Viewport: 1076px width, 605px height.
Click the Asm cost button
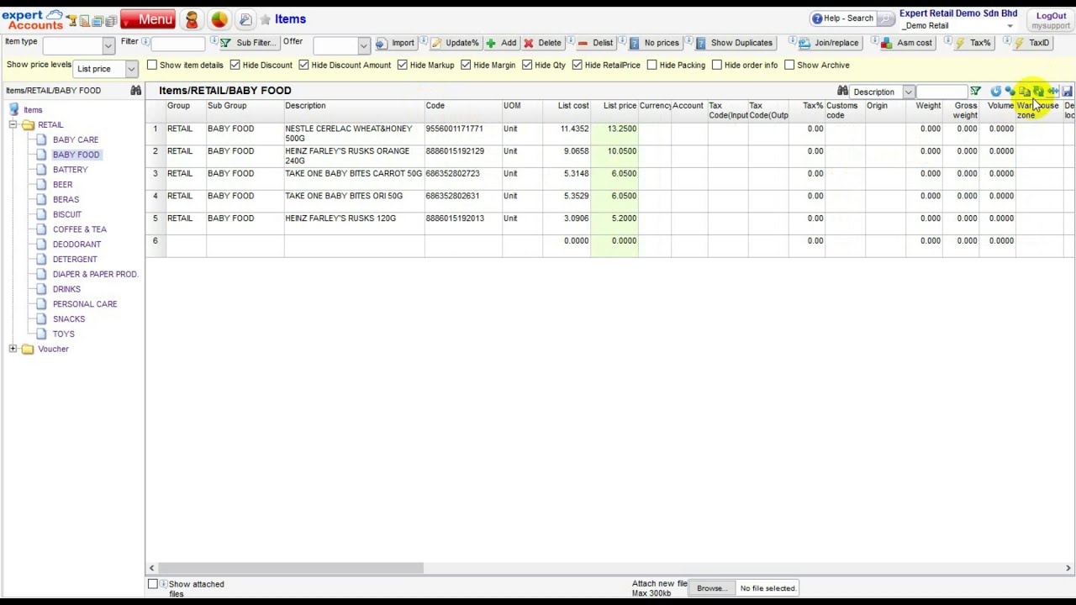tap(906, 43)
